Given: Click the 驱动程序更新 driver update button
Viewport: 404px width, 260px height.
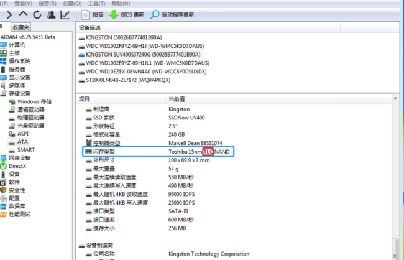Looking at the screenshot, I should tap(172, 15).
